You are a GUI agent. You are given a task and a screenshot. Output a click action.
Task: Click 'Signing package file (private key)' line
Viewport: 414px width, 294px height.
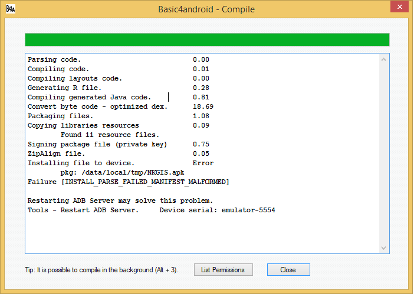(x=97, y=144)
